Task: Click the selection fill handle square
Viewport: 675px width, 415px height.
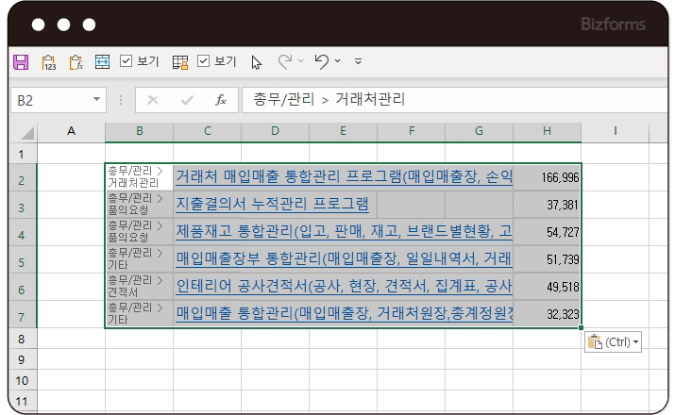Action: point(581,328)
